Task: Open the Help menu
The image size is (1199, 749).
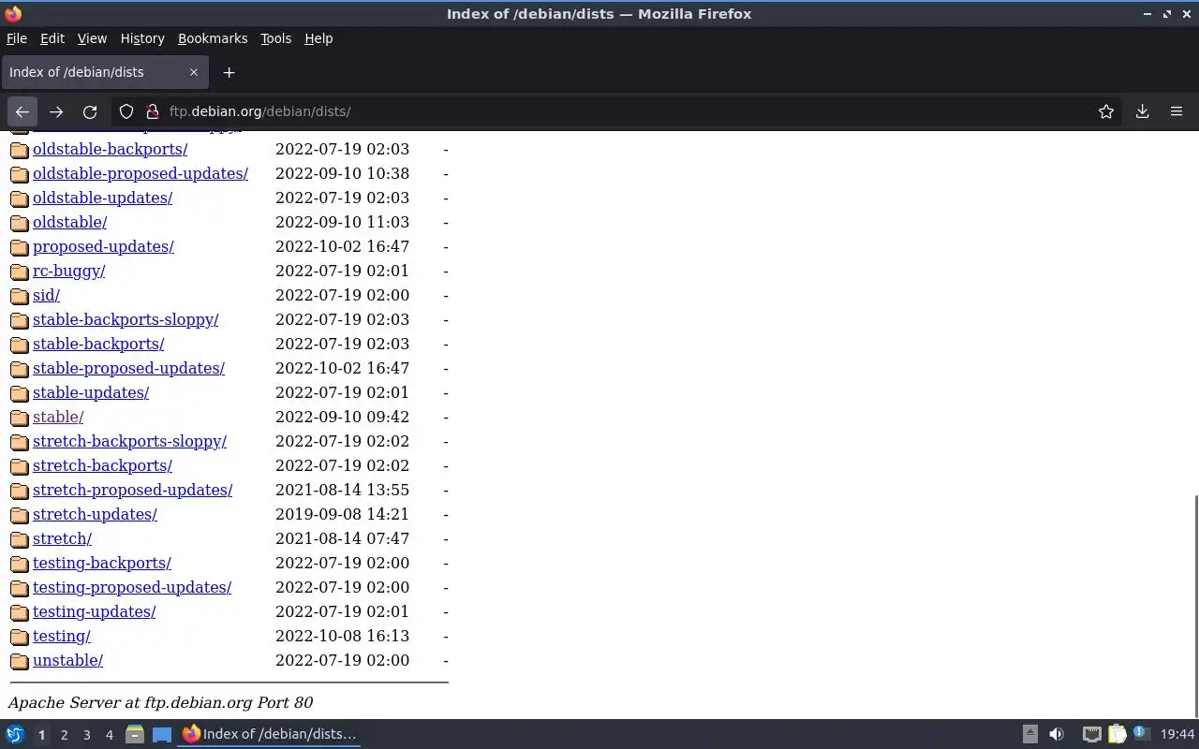Action: point(318,38)
